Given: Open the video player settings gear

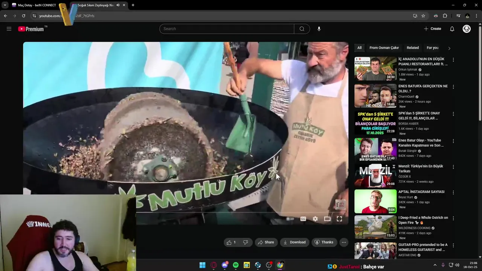Looking at the screenshot, I should 315,219.
